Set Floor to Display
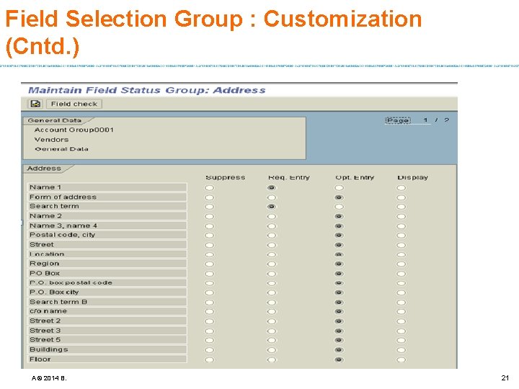Viewport: 519px width, 389px height. click(401, 359)
